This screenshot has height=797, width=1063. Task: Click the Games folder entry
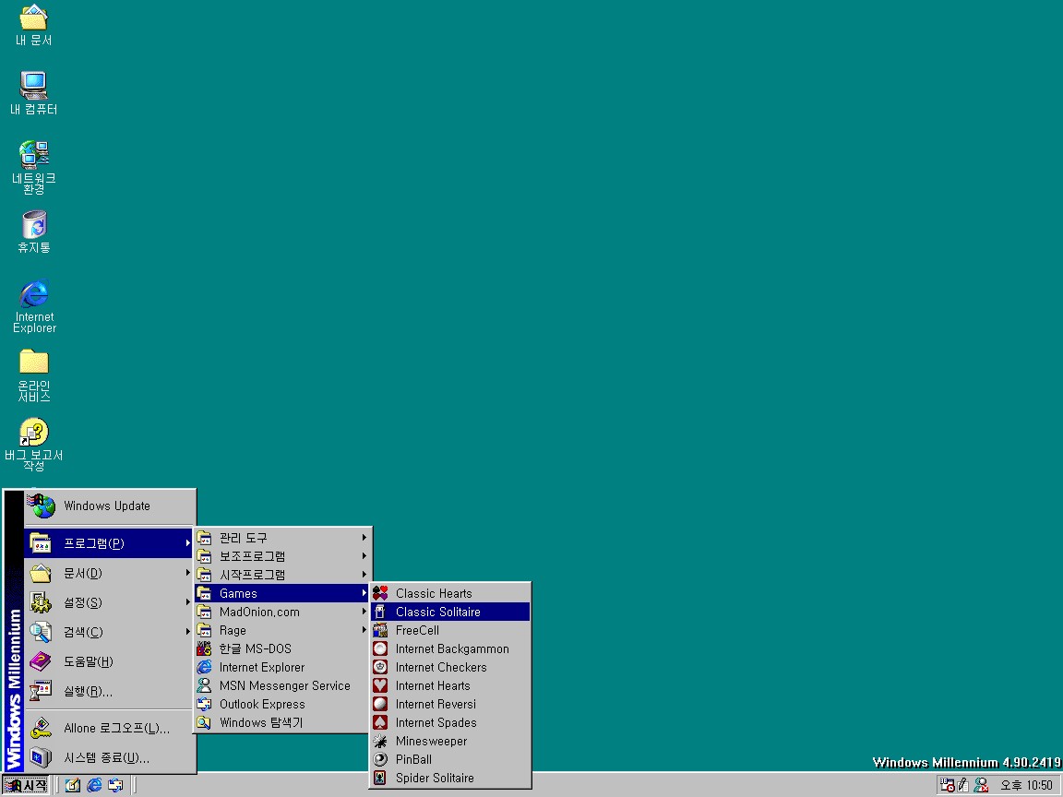pyautogui.click(x=282, y=593)
